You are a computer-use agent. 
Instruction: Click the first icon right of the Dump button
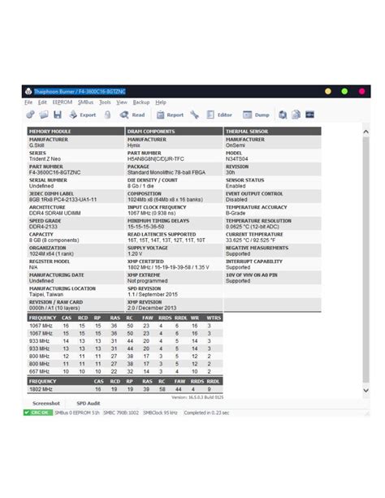tap(283, 115)
